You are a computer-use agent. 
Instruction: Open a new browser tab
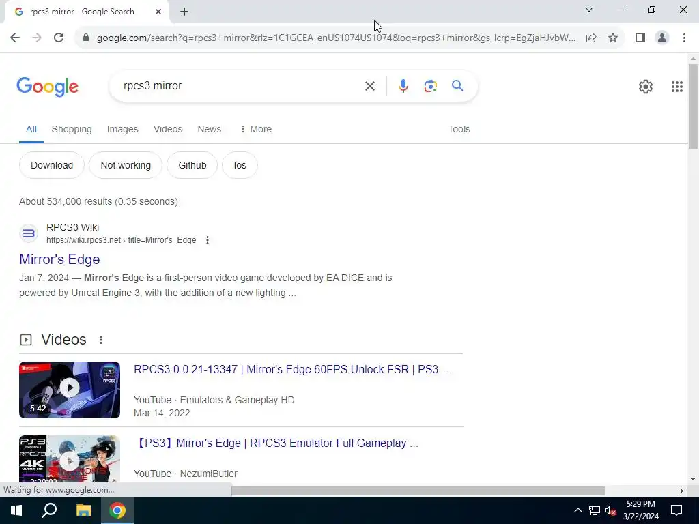pyautogui.click(x=184, y=12)
